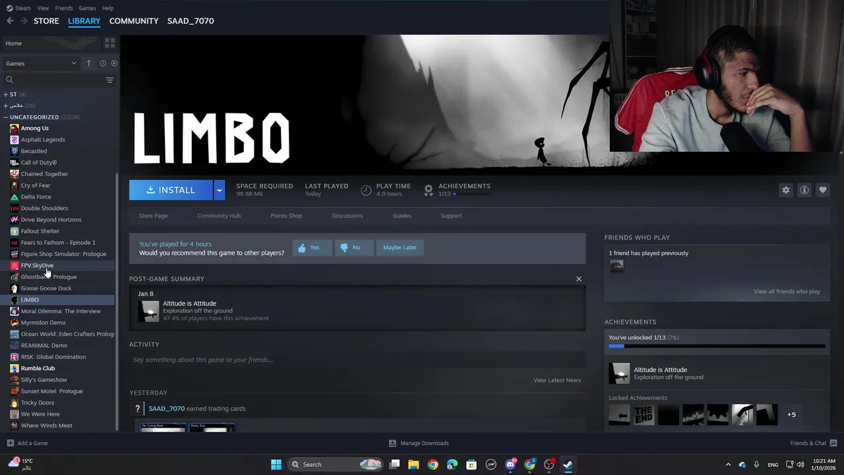This screenshot has height=475, width=844.
Task: Add LIMBO to favorites heart icon
Action: pyautogui.click(x=823, y=190)
